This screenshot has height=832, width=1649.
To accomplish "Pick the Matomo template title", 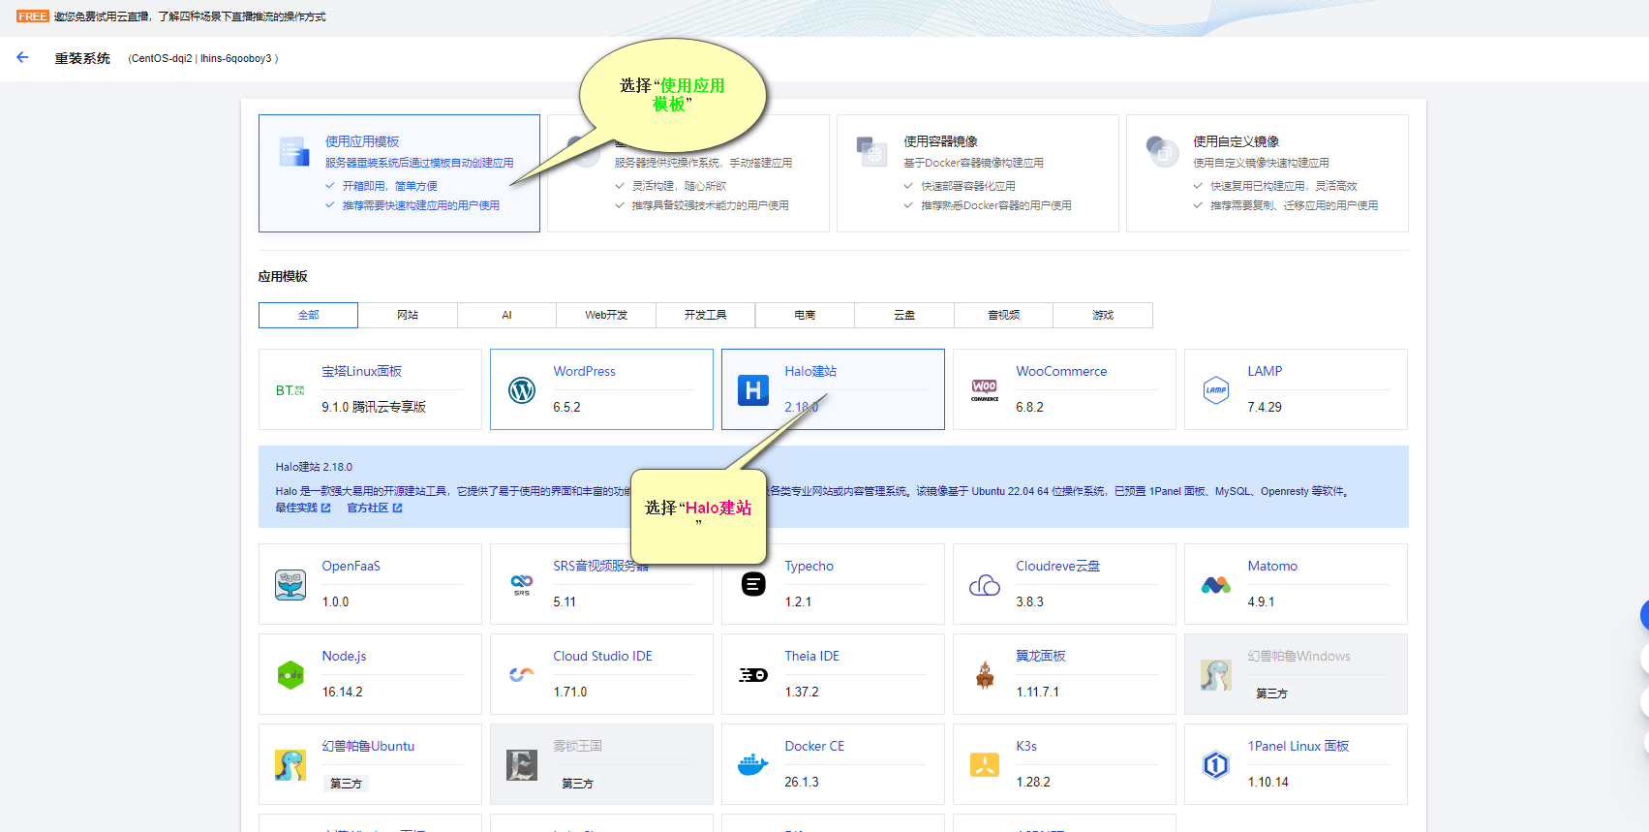I will click(x=1272, y=566).
